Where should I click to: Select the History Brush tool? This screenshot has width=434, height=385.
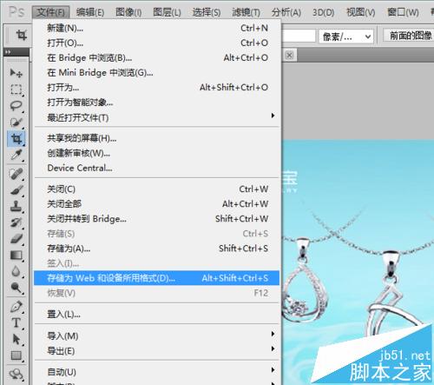(16, 222)
